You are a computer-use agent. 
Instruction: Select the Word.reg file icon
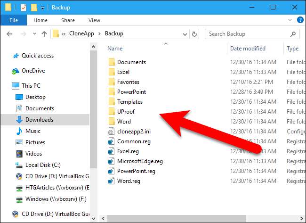111,181
